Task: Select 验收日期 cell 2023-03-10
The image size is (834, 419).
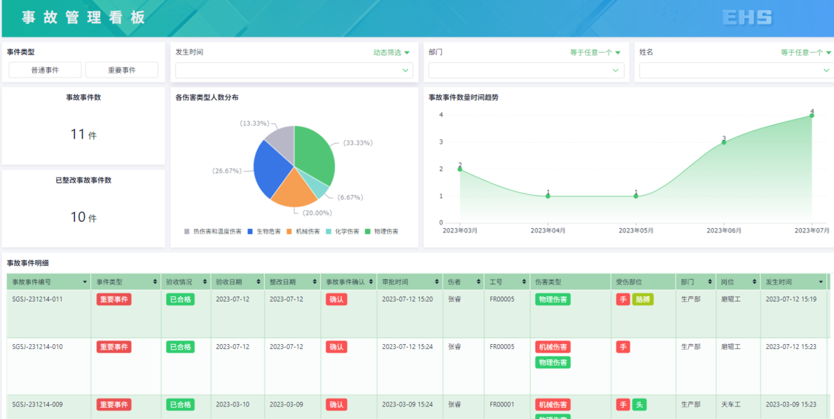Action: (238, 407)
